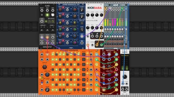The width and height of the screenshot is (174, 97).
Task: Click the Audio module LEFT output jack
Action: pos(123,89)
